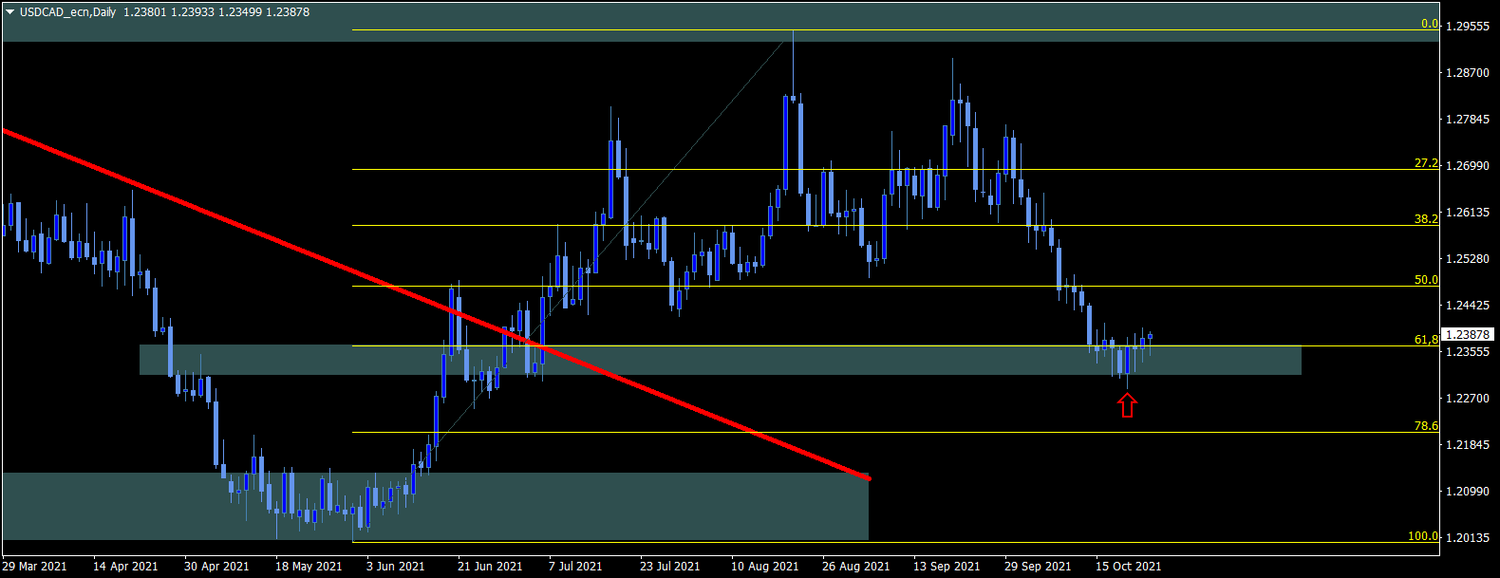Image resolution: width=1500 pixels, height=578 pixels.
Task: Click the 1.26135 price axis label
Action: coord(1469,213)
